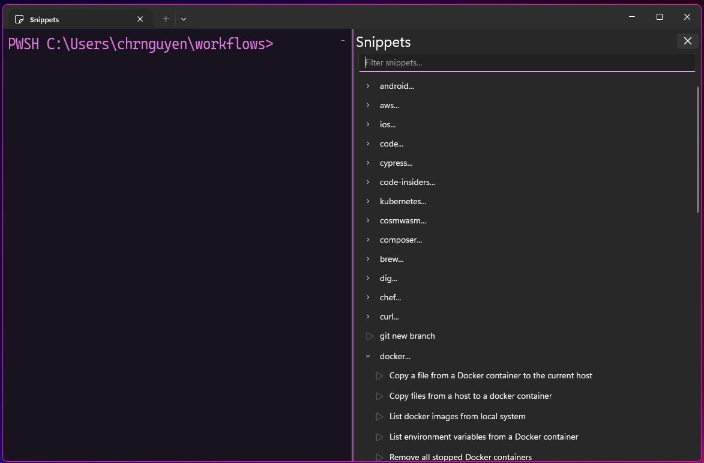Viewport: 704px width, 463px height.
Task: Run the 'git new branch' snippet play icon
Action: [370, 336]
